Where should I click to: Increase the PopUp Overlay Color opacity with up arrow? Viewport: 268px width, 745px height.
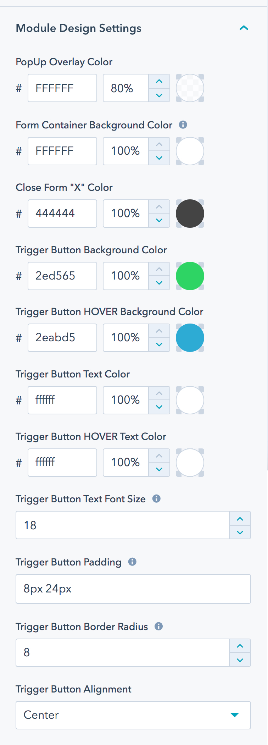coord(159,81)
